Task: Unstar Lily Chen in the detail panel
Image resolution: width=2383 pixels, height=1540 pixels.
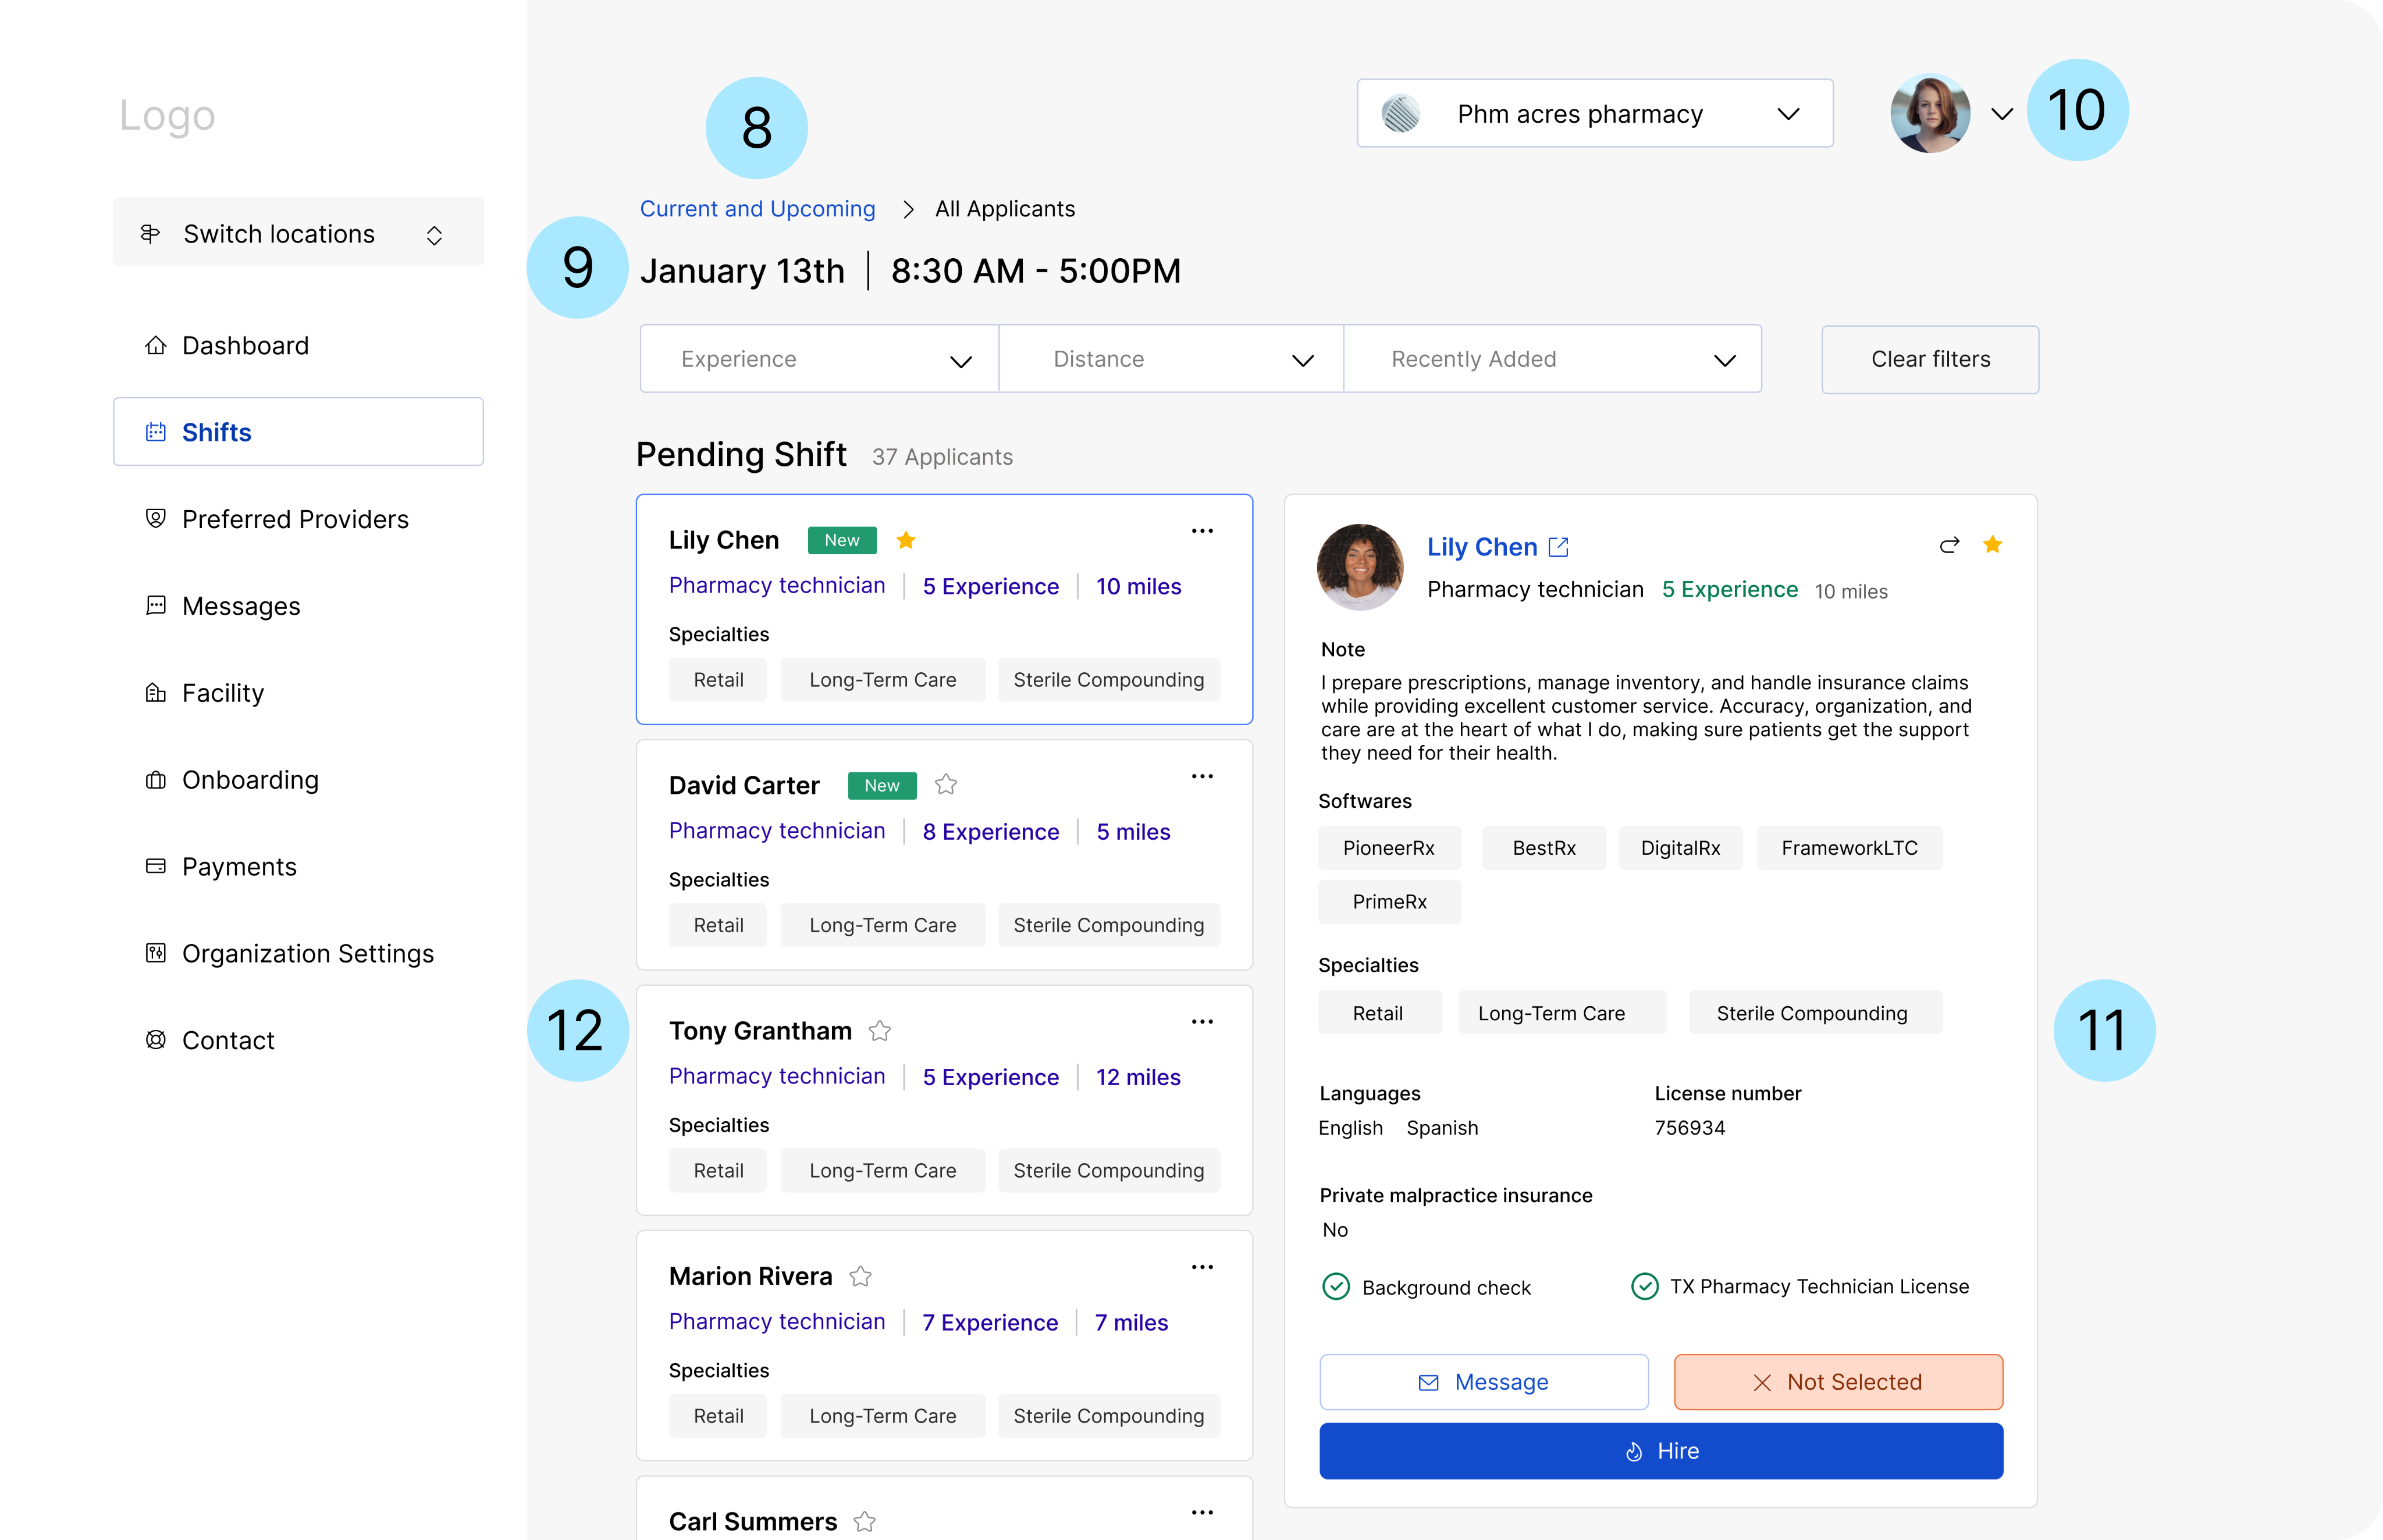Action: [1992, 545]
